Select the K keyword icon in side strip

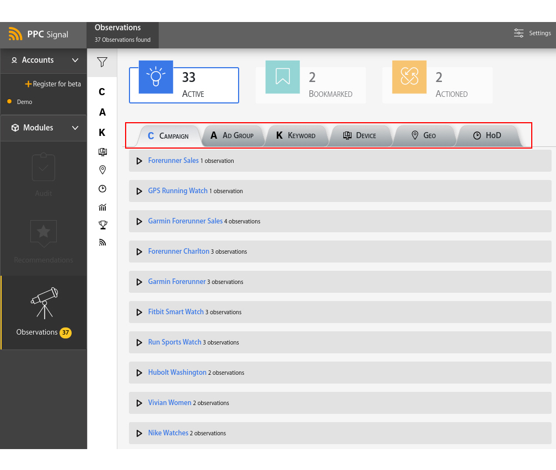point(102,133)
